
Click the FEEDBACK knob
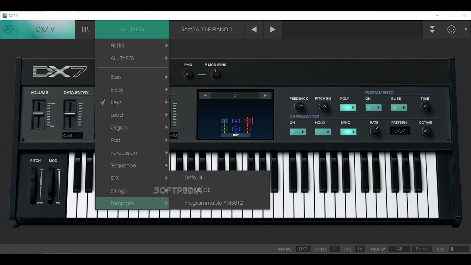click(x=299, y=107)
